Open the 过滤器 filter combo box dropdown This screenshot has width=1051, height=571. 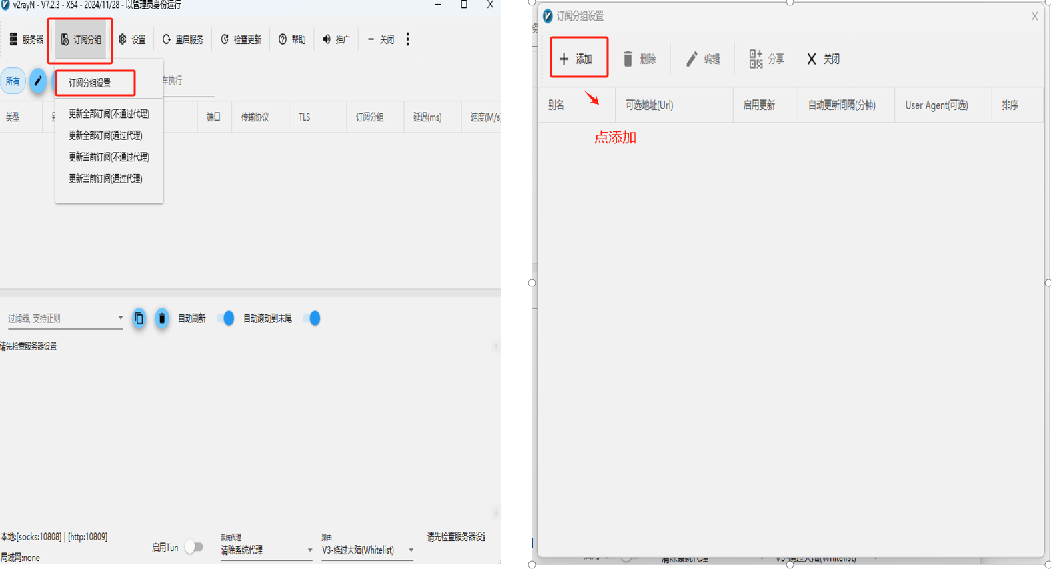[x=120, y=318]
